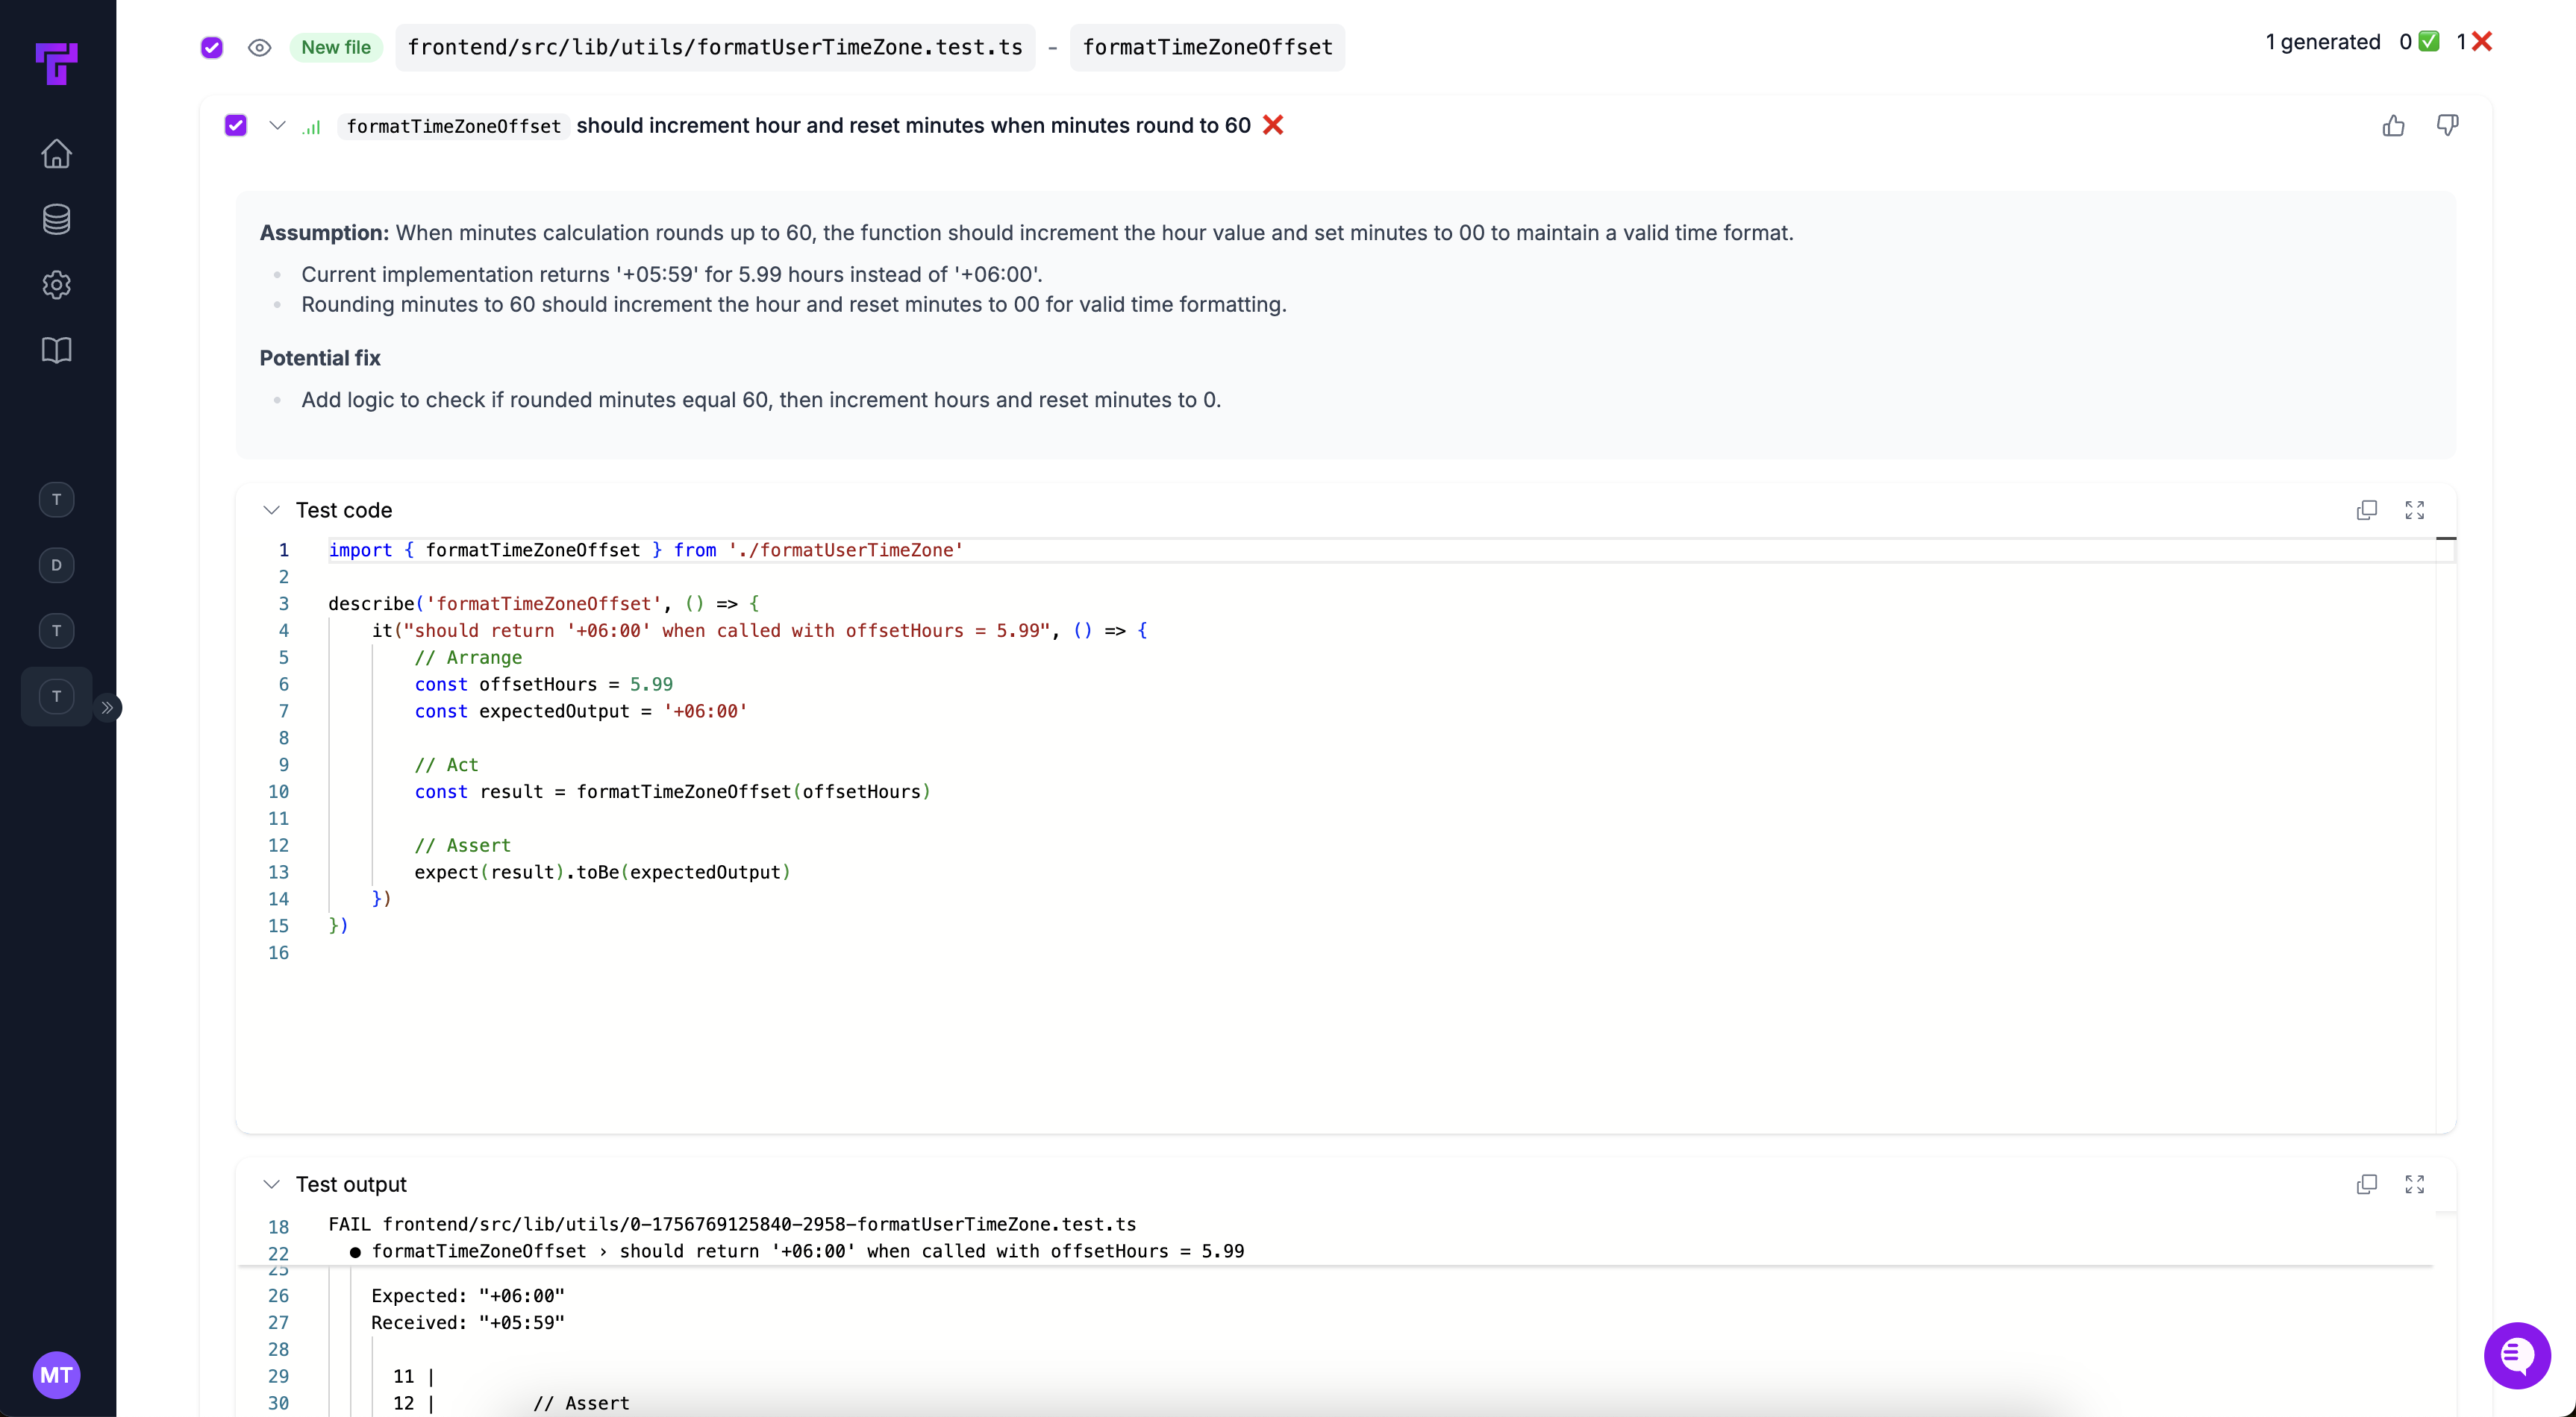Image resolution: width=2576 pixels, height=1417 pixels.
Task: Click the signal-bars icon beside formatTimeZoneOffset
Action: click(x=312, y=127)
